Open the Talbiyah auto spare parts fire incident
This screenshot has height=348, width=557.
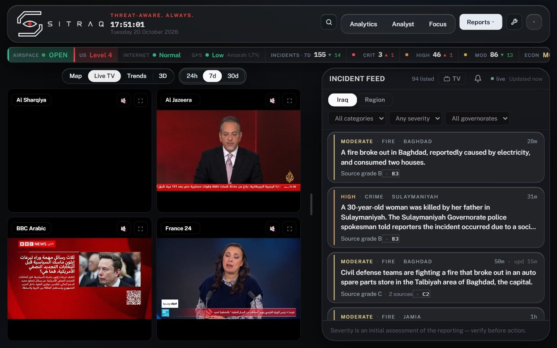coord(436,278)
